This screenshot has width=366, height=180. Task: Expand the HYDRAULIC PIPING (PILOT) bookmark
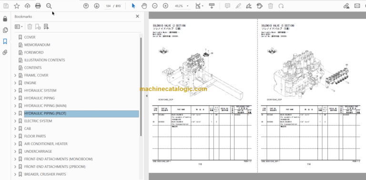[15, 113]
